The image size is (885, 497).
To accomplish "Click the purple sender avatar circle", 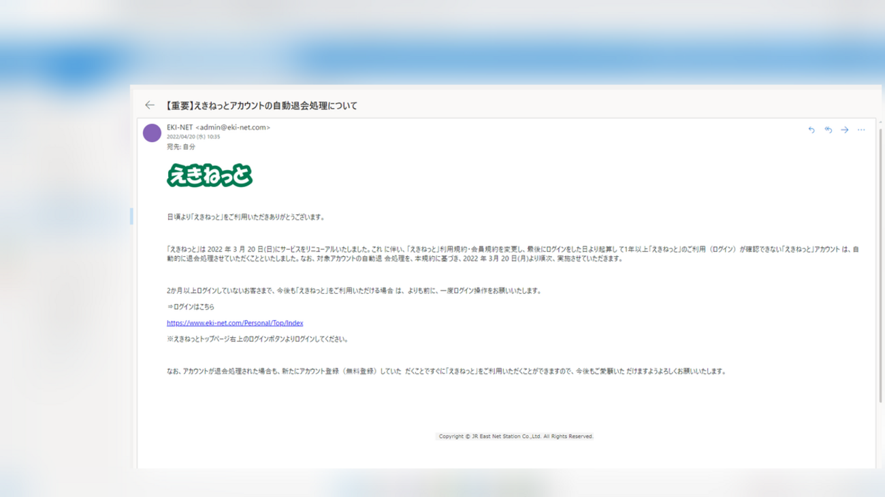I will [152, 133].
